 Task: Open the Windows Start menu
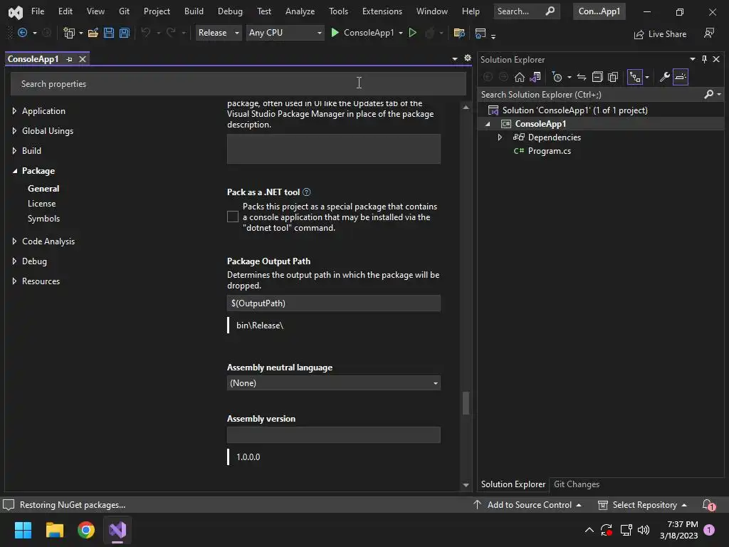pos(23,530)
